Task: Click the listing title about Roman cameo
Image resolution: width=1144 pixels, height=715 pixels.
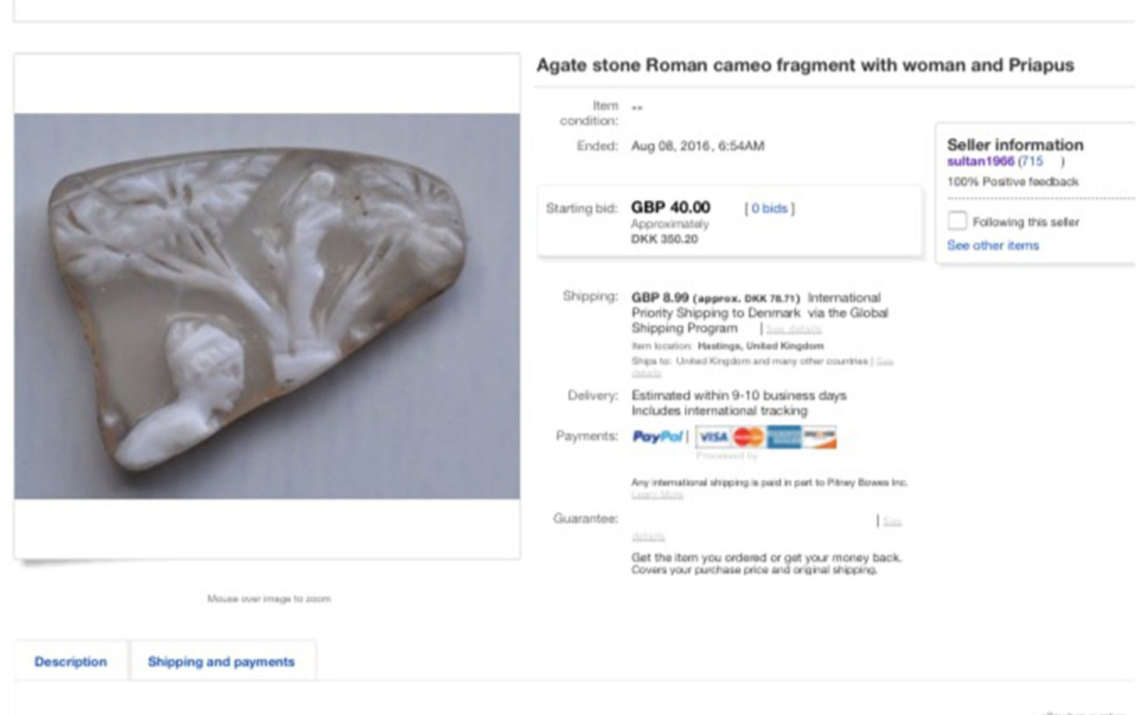Action: [x=805, y=65]
